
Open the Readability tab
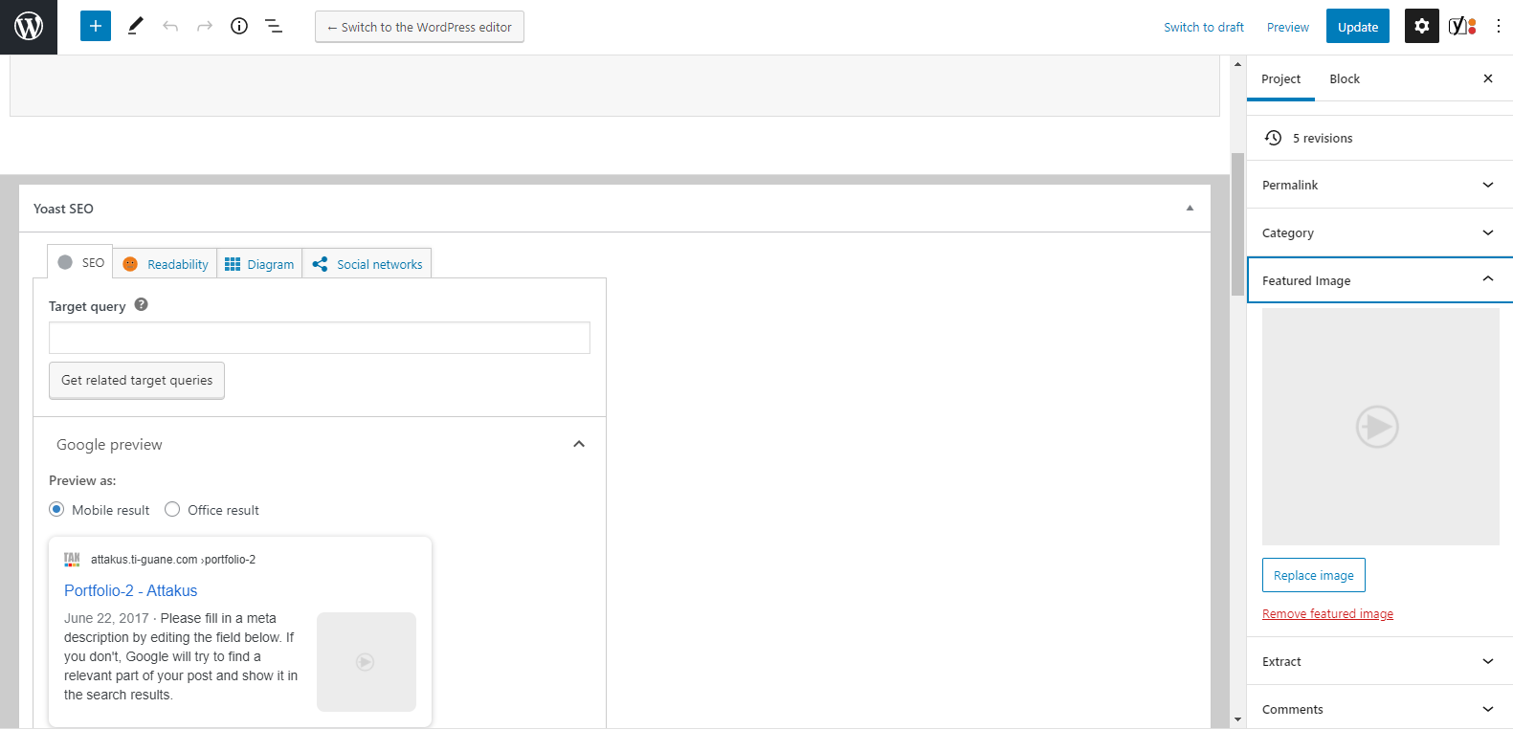[x=166, y=264]
